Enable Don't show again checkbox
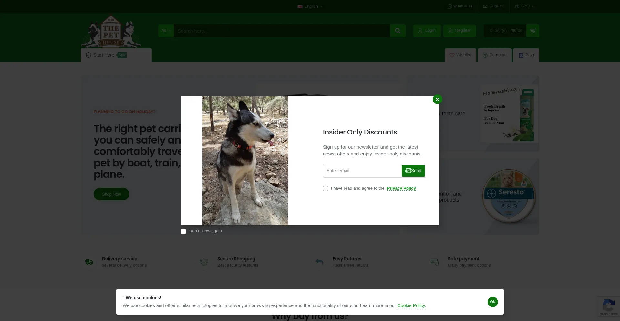620x321 pixels. pos(183,231)
